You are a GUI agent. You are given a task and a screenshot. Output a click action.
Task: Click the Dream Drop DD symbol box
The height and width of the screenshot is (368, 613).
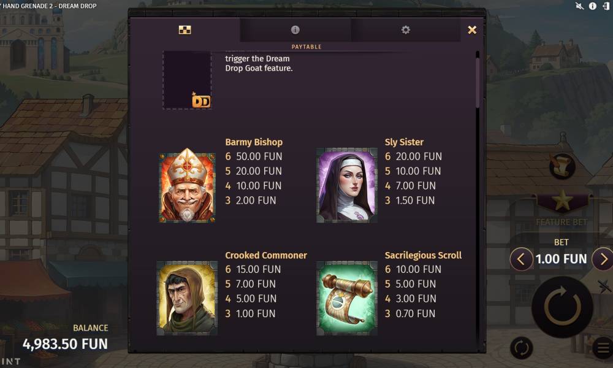pyautogui.click(x=187, y=80)
